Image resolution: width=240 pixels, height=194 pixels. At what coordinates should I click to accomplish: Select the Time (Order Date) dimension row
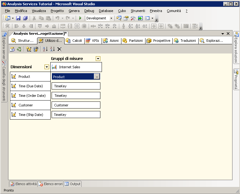point(30,96)
